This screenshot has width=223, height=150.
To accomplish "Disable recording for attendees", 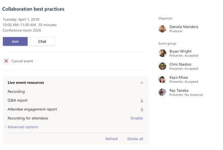I will coord(136,118).
